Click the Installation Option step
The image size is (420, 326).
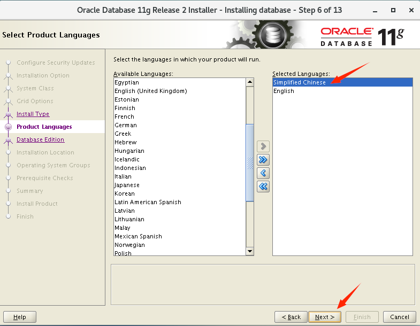(43, 75)
